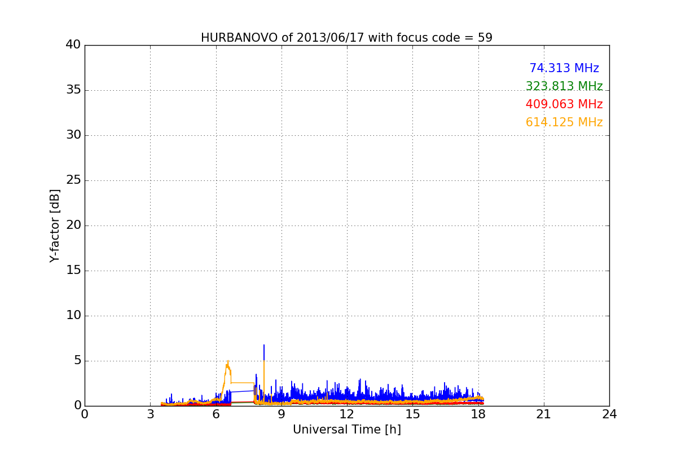The height and width of the screenshot is (451, 677).
Task: Click the x-axis tick label 6
Action: click(216, 414)
